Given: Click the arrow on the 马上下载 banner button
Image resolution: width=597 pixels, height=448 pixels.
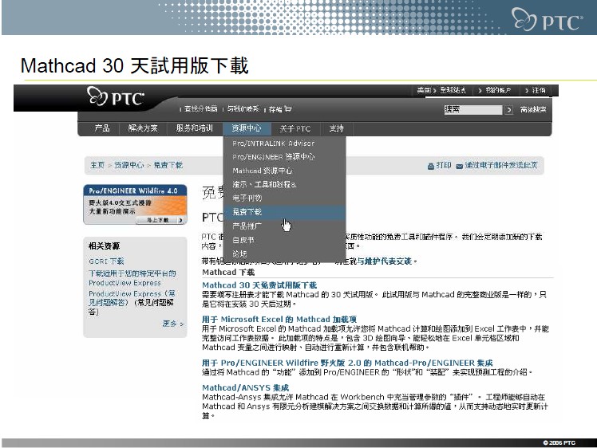Looking at the screenshot, I should 180,220.
